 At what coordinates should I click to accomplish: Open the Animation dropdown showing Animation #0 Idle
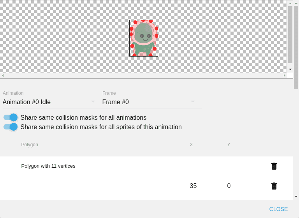tap(49, 102)
